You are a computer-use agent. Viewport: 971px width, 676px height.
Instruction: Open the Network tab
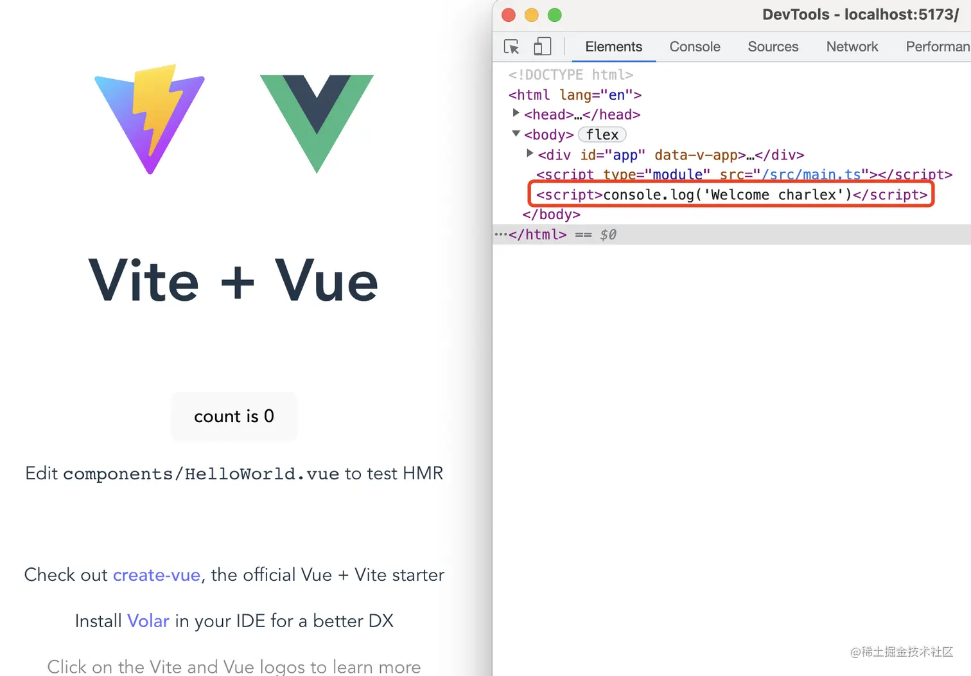[852, 47]
